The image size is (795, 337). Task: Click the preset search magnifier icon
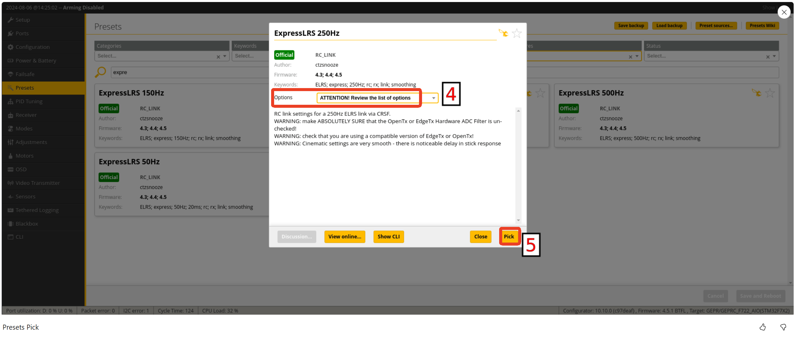click(x=100, y=72)
